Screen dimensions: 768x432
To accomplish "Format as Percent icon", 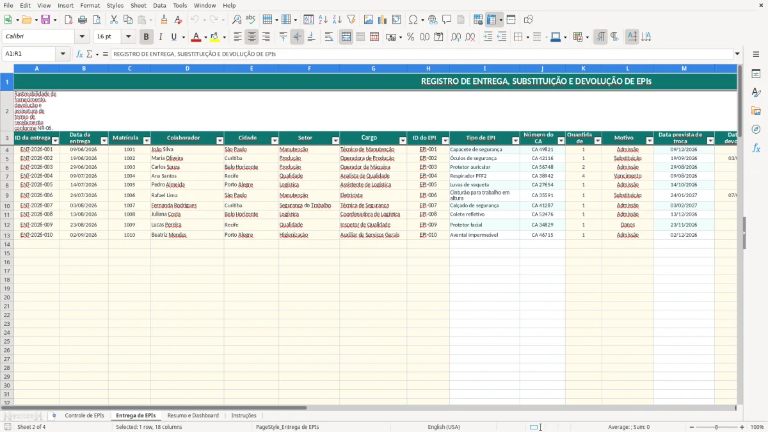I will click(x=410, y=37).
